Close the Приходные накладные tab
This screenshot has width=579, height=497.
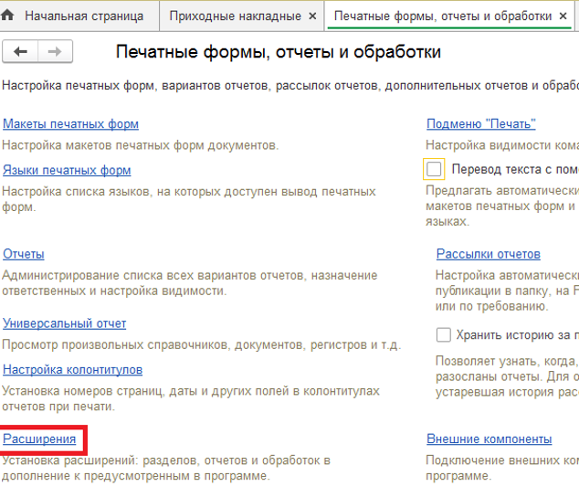(312, 16)
